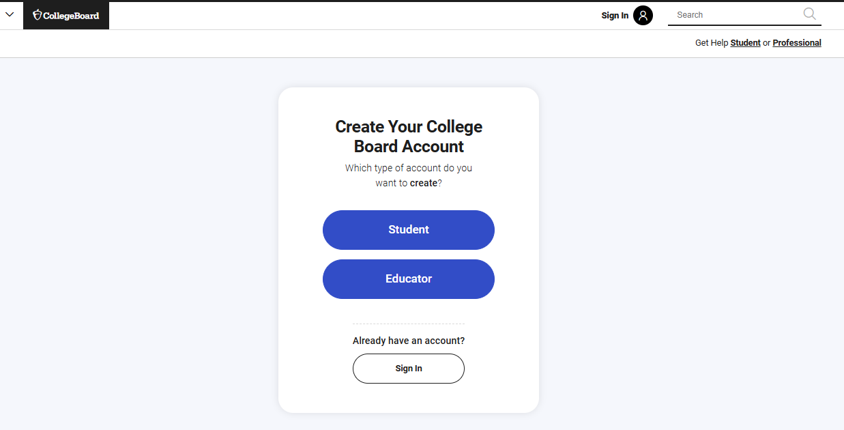Click the Already have an account text
The height and width of the screenshot is (430, 844).
tap(408, 340)
